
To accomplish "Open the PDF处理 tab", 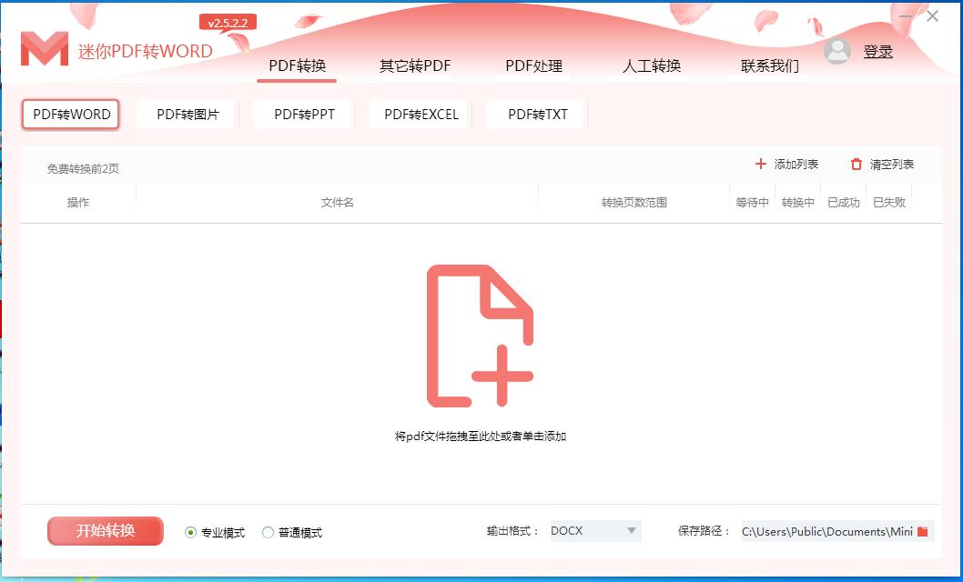I will [x=534, y=65].
